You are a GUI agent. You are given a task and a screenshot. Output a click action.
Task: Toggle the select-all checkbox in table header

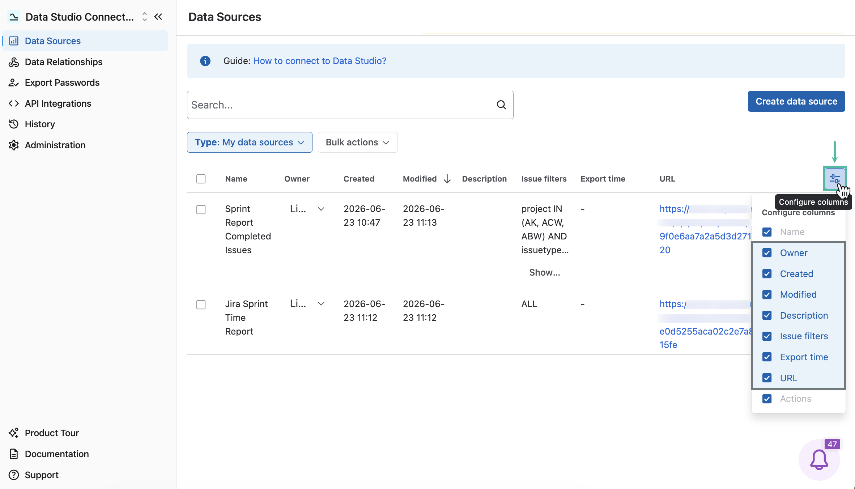201,179
